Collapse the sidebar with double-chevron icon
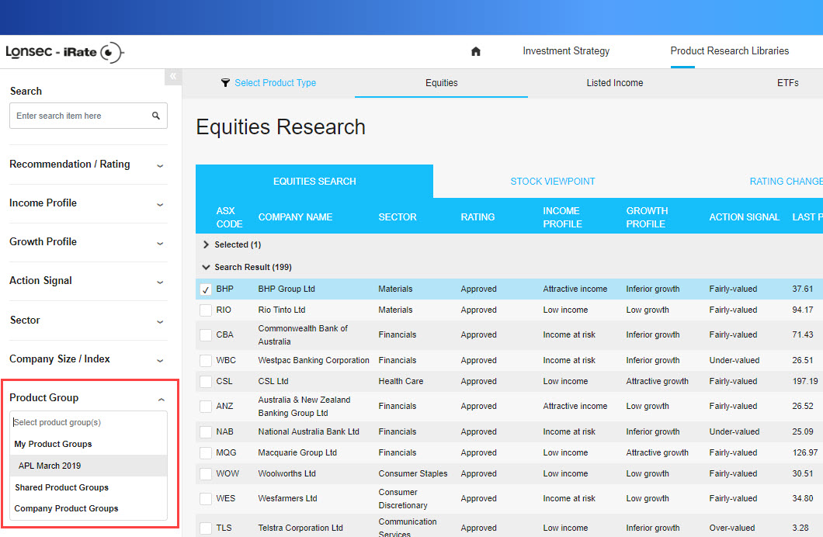This screenshot has width=823, height=537. [172, 76]
